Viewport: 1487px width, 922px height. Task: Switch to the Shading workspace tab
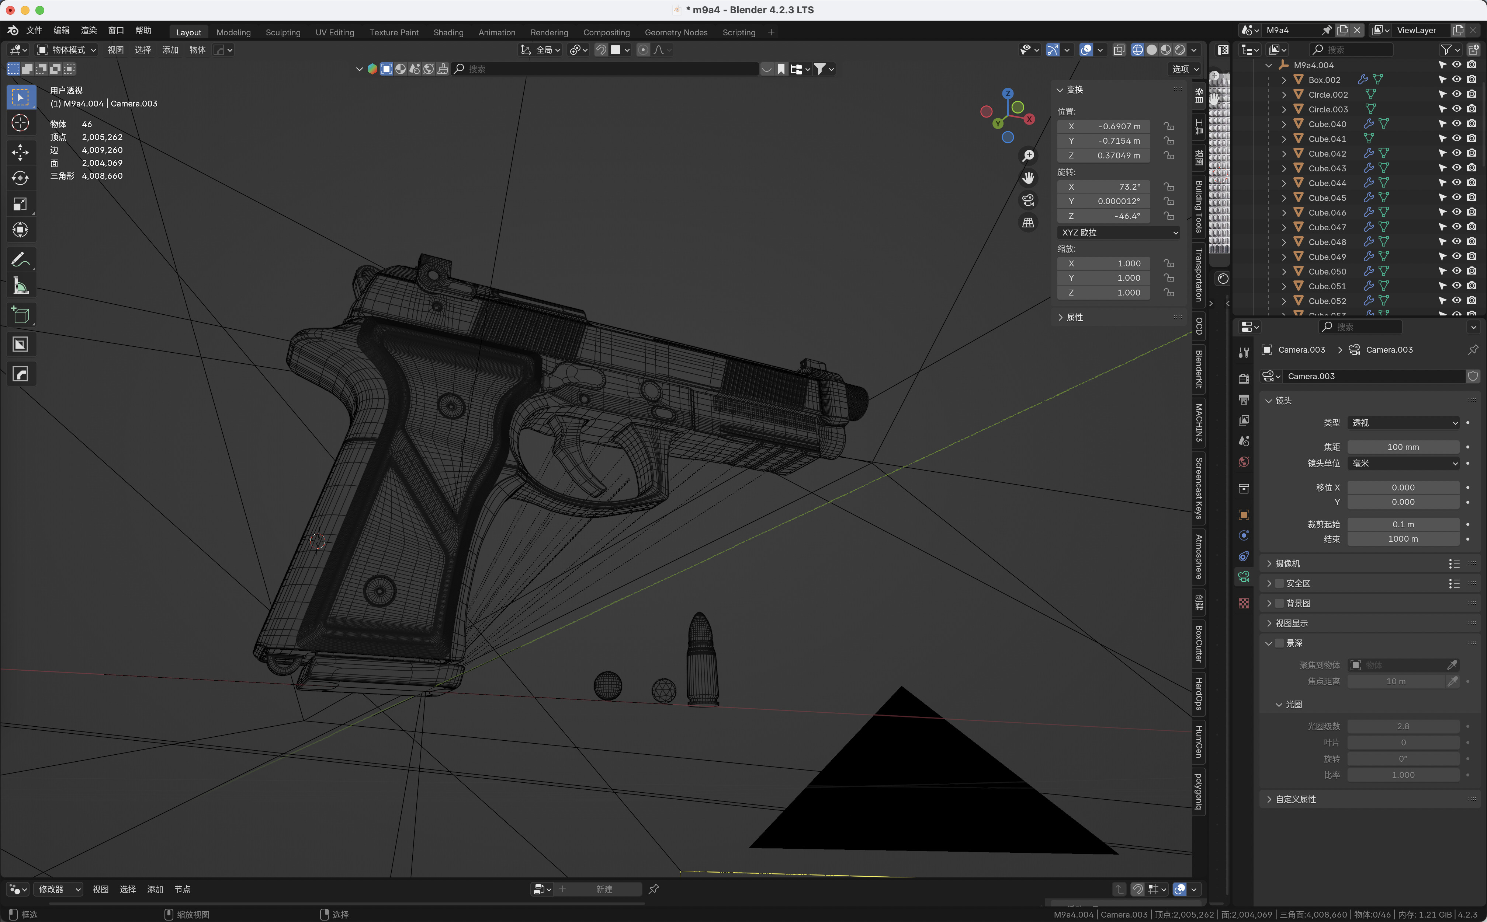click(x=448, y=32)
